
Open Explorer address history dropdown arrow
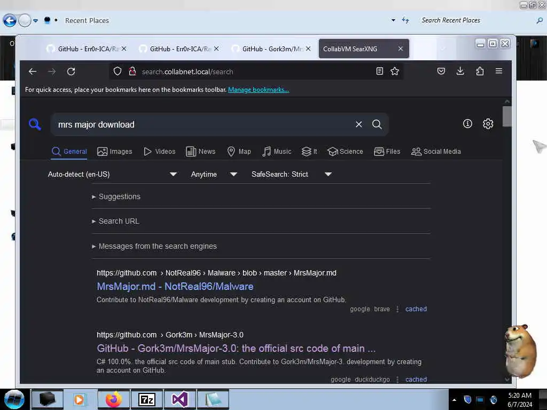coord(393,20)
